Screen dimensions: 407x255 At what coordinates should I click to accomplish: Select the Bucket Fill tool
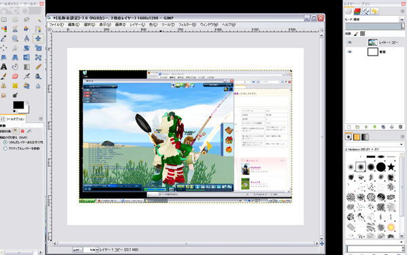[x=15, y=66]
